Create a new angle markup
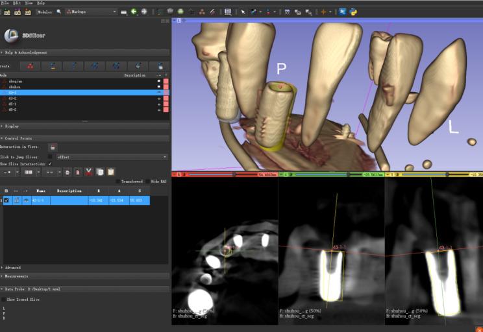The image size is (483, 332). [73, 66]
